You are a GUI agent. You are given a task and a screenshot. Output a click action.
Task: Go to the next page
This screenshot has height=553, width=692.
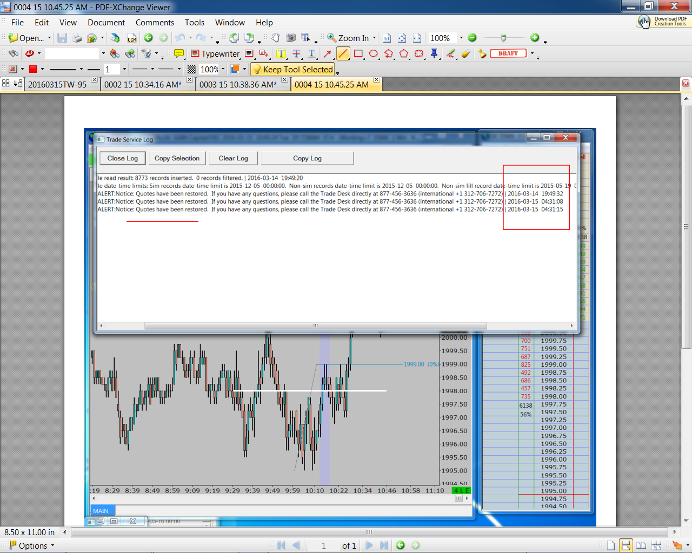[x=369, y=545]
